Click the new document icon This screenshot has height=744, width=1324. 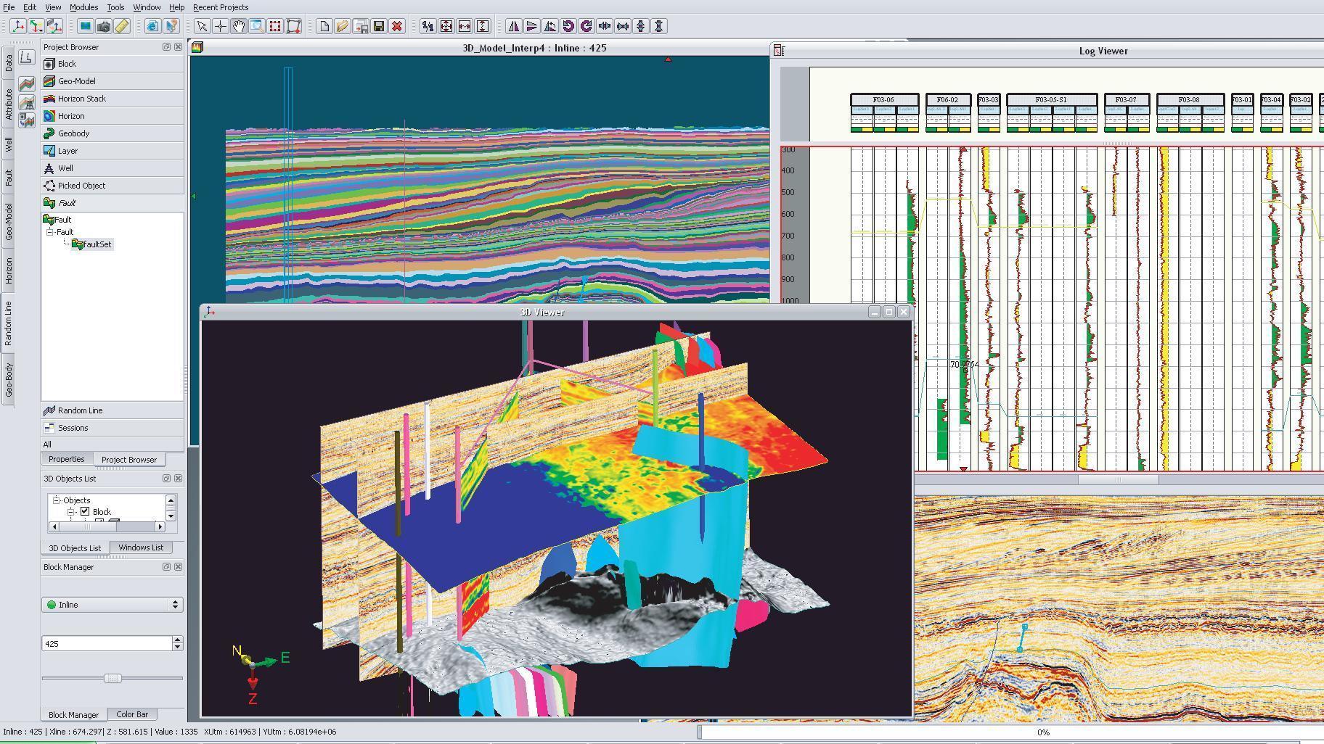pos(324,26)
